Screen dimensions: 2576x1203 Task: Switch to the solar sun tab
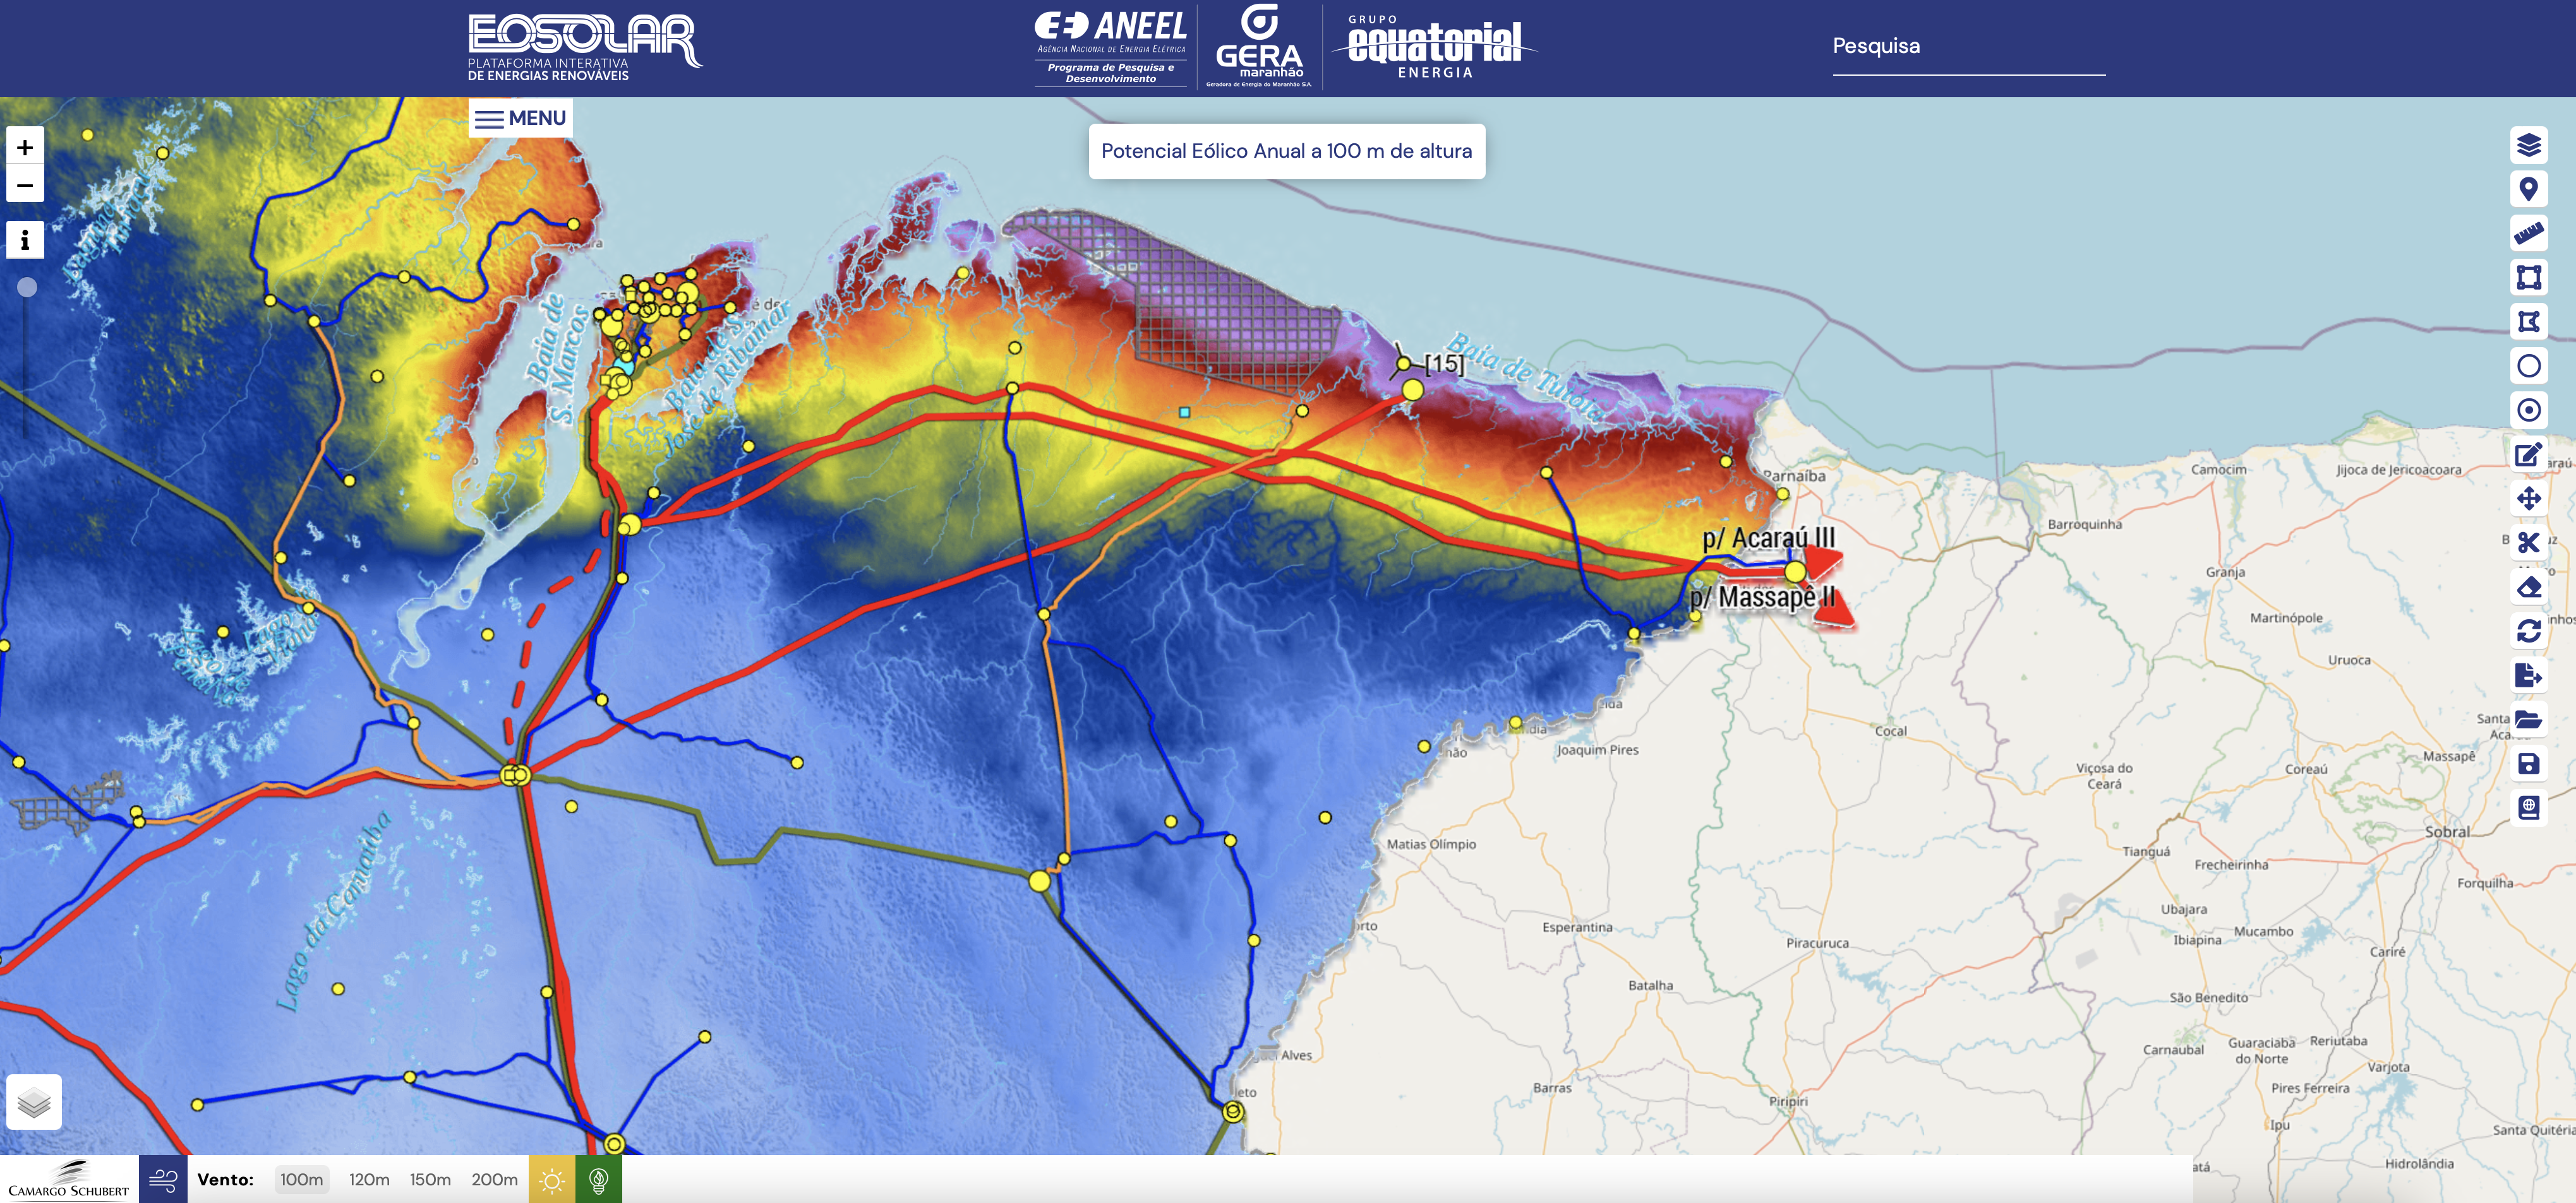click(x=552, y=1180)
